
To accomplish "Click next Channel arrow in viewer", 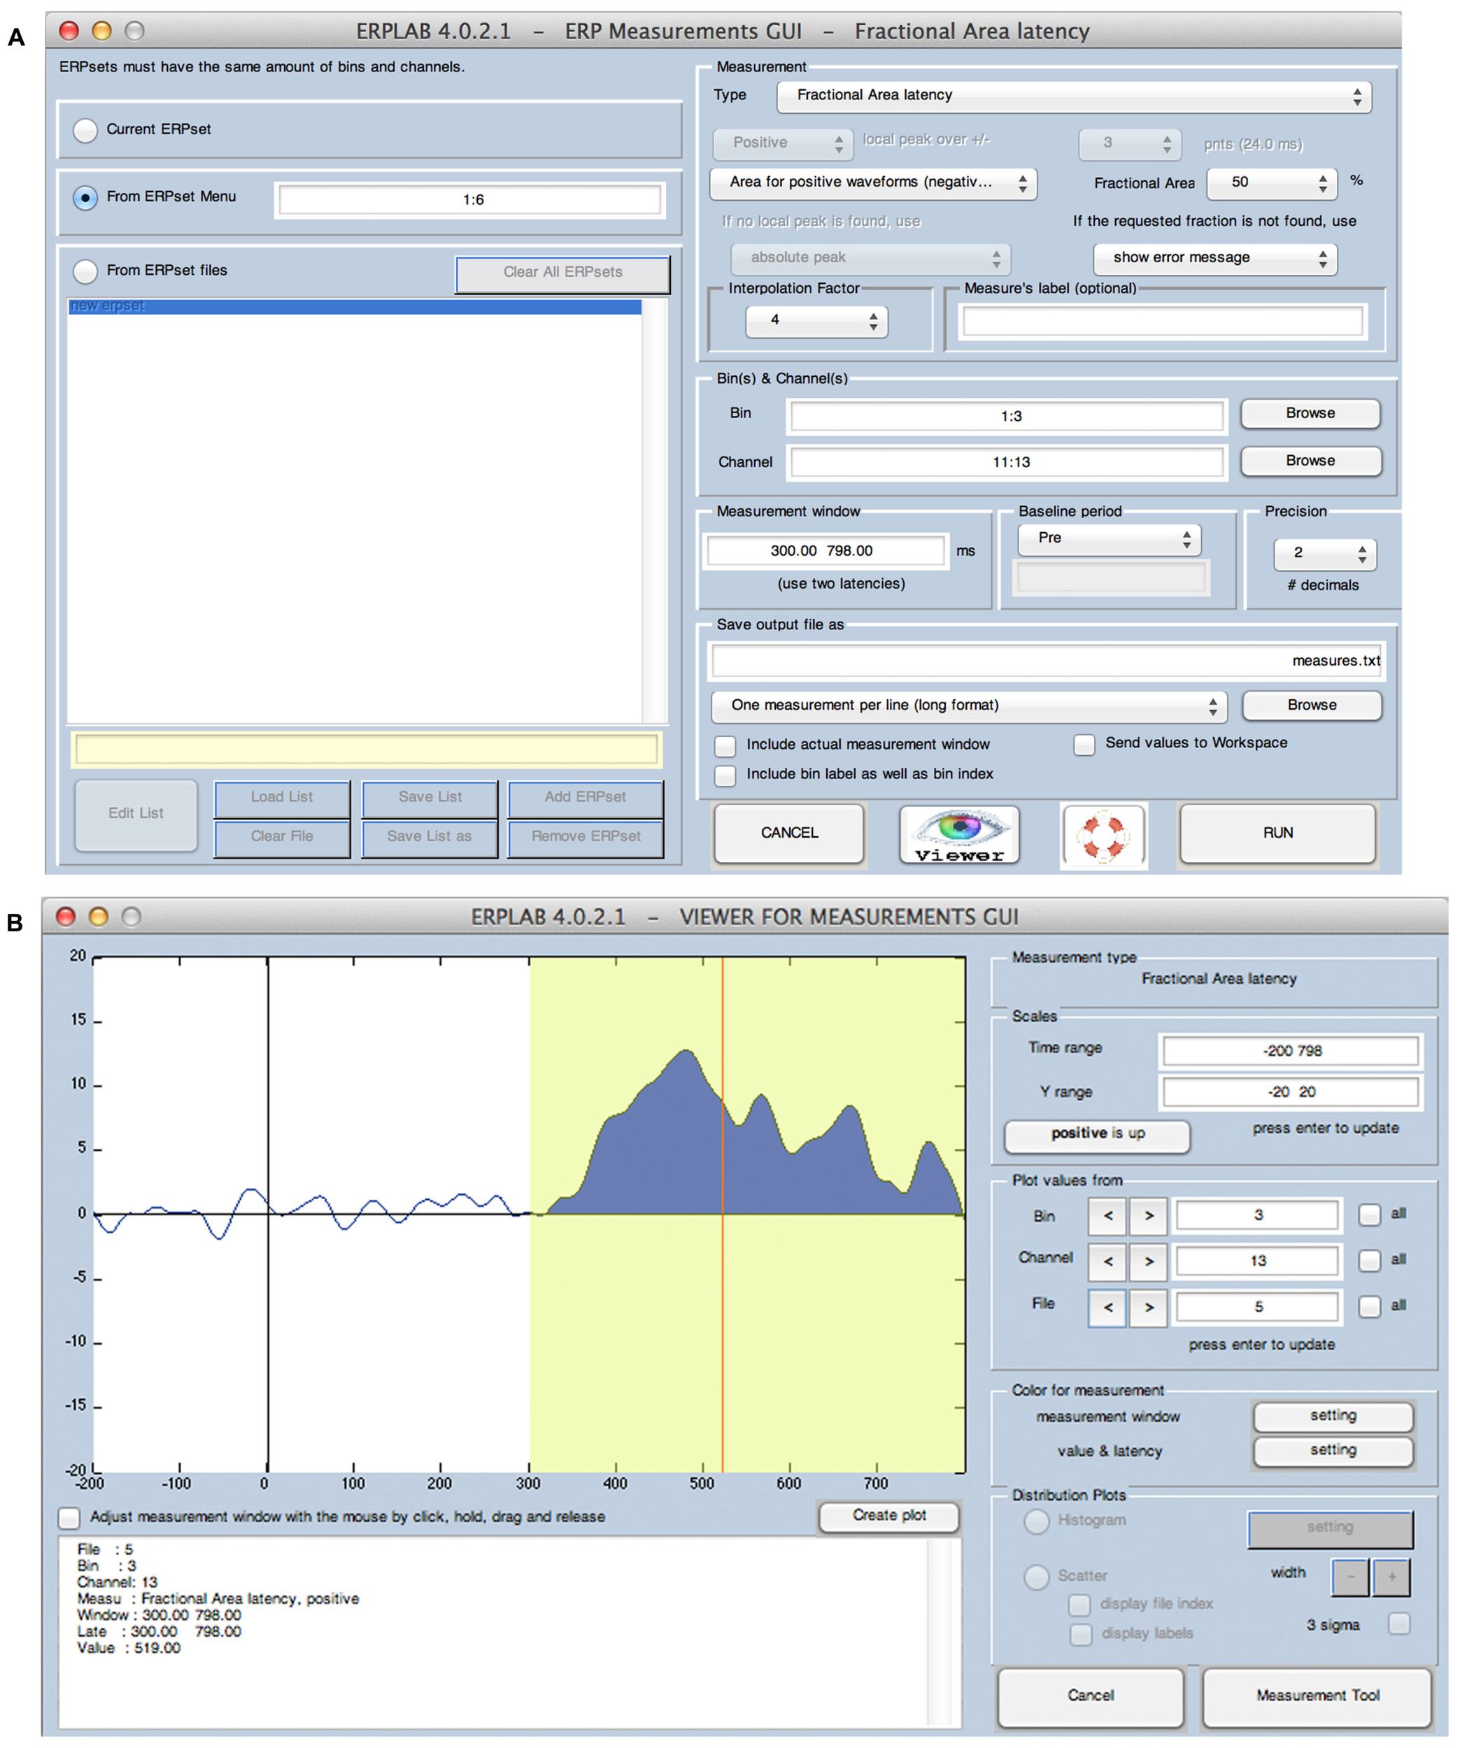I will pos(1149,1262).
